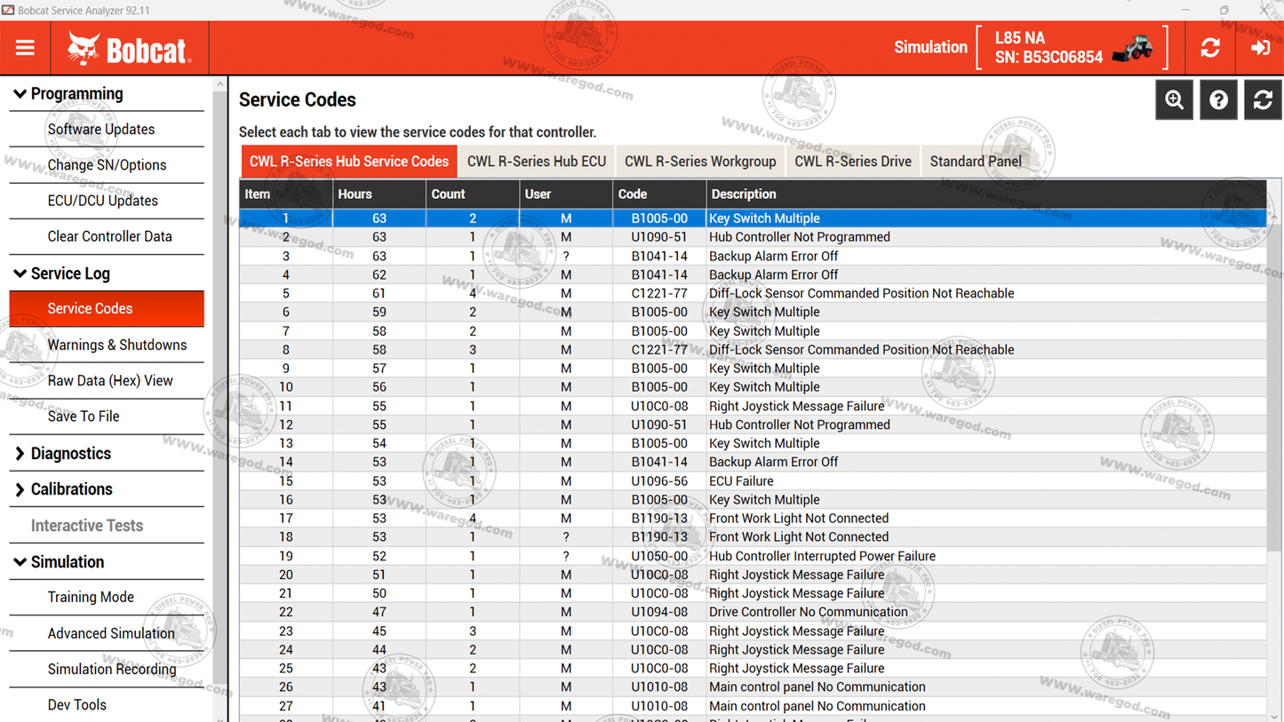Image resolution: width=1284 pixels, height=722 pixels.
Task: Open the magnifier zoom tool
Action: 1174,99
